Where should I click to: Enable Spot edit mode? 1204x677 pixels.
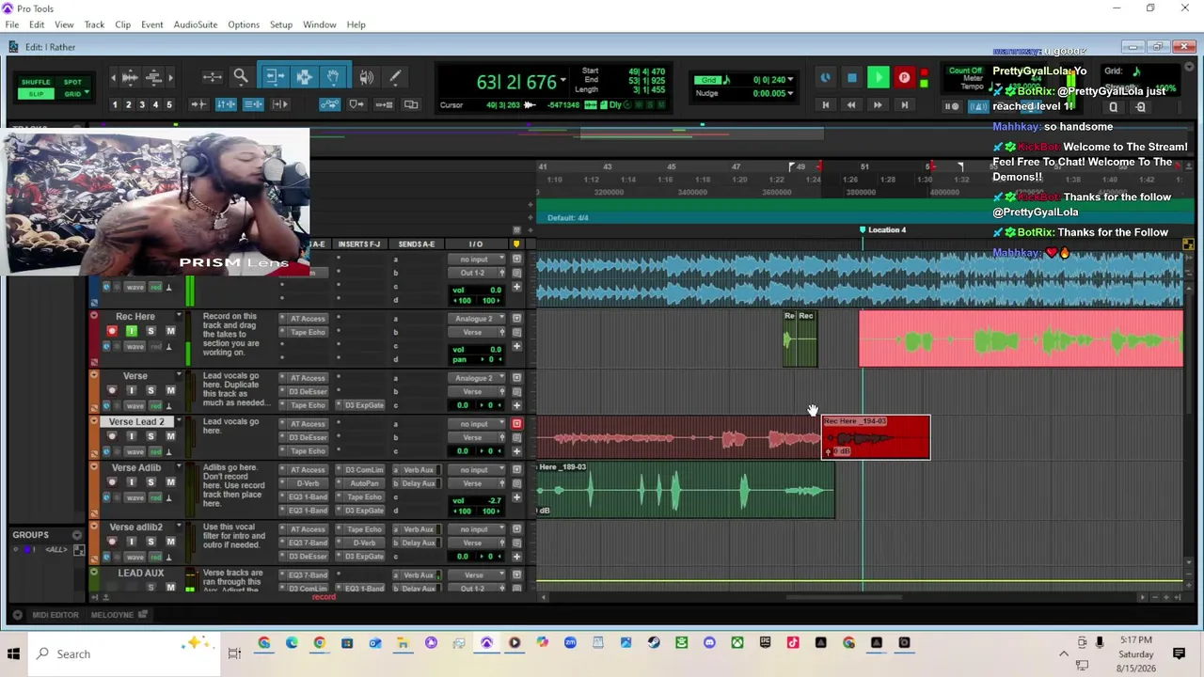click(x=72, y=82)
